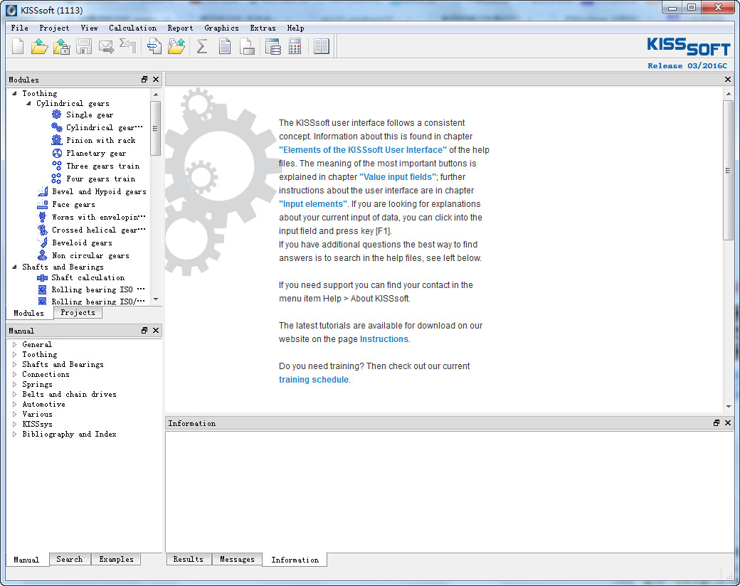The image size is (740, 586).
Task: Expand Belts and chain drives in Manual
Action: click(15, 394)
